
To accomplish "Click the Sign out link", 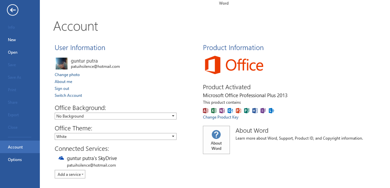I will (62, 89).
